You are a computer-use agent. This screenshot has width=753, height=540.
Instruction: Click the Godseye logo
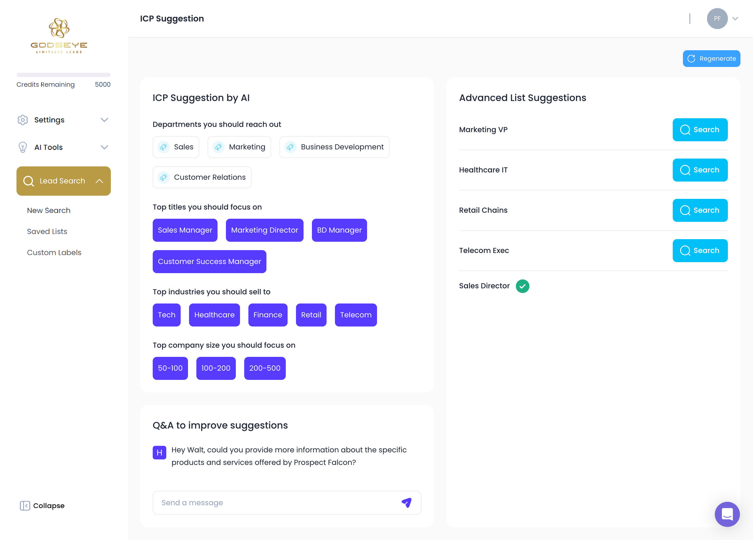(x=59, y=36)
